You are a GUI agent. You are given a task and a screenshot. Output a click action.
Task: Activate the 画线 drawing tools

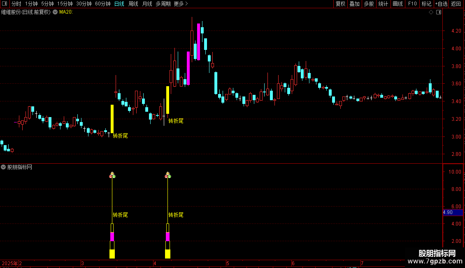[x=398, y=4]
